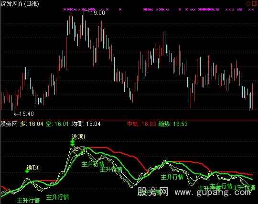The image size is (258, 204).
Task: Select the 15.40 low price label
Action: [x=27, y=114]
